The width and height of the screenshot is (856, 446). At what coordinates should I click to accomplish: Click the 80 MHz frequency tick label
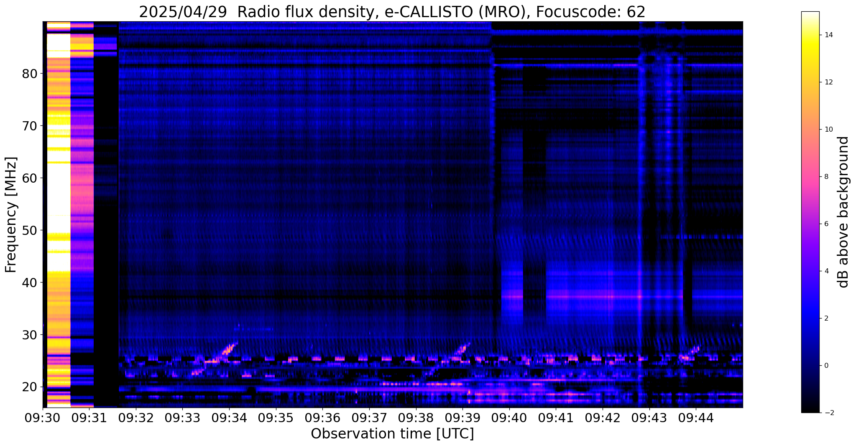coord(29,74)
